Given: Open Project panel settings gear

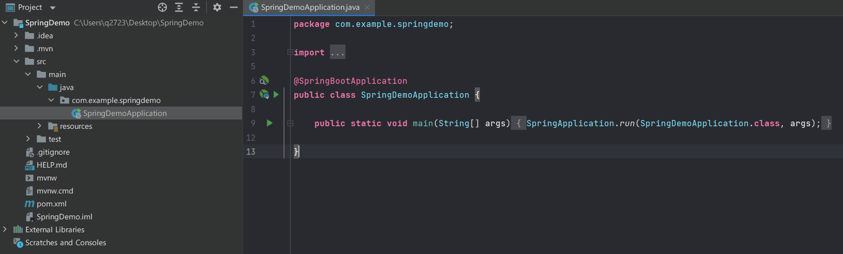Looking at the screenshot, I should (217, 7).
